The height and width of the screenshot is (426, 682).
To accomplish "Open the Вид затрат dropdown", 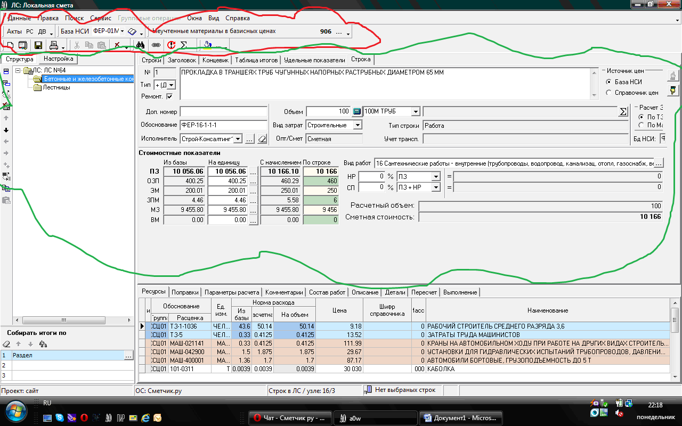I will 358,125.
